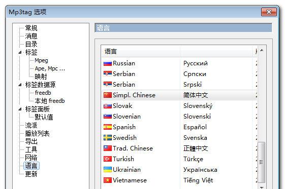The width and height of the screenshot is (285, 189).
Task: Select the 本地 freedb tree item
Action: click(x=50, y=101)
